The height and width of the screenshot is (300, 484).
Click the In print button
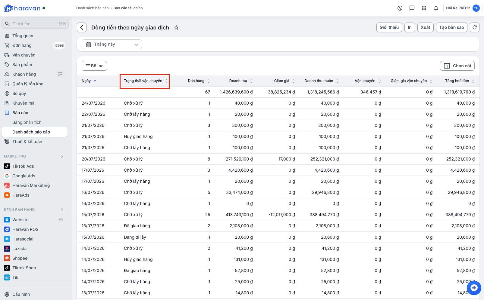pos(410,27)
